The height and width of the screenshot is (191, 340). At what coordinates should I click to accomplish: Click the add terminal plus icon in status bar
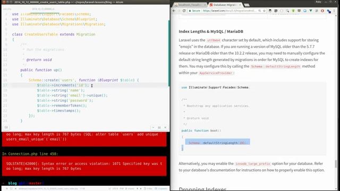point(7,189)
